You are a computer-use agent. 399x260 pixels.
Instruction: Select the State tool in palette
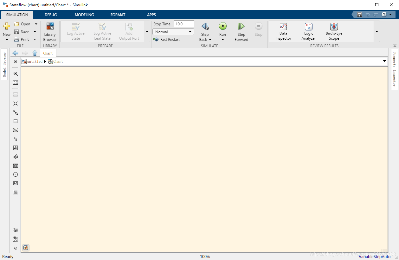[16, 94]
